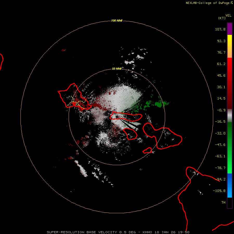Click the smallest red island outline south of the two-lobed island
Screen dimensions: 234x234
point(147,151)
